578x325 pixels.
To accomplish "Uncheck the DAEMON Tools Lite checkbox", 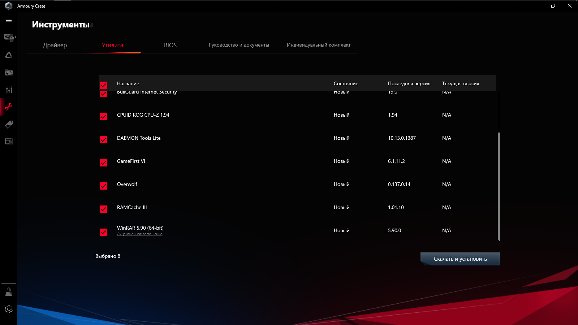I will pyautogui.click(x=103, y=140).
